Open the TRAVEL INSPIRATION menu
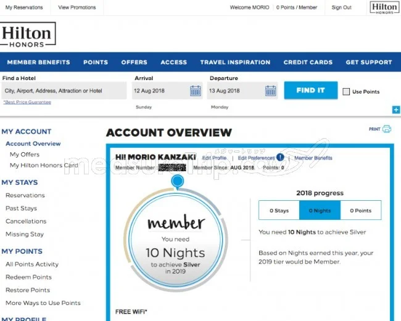The image size is (401, 321). click(235, 62)
